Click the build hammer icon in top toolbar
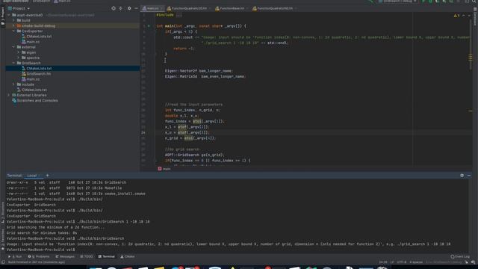The width and height of the screenshot is (478, 269). pyautogui.click(x=372, y=1)
